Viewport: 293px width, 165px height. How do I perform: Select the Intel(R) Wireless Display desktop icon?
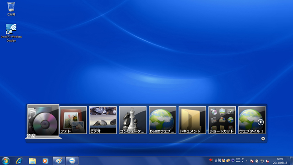tap(11, 33)
